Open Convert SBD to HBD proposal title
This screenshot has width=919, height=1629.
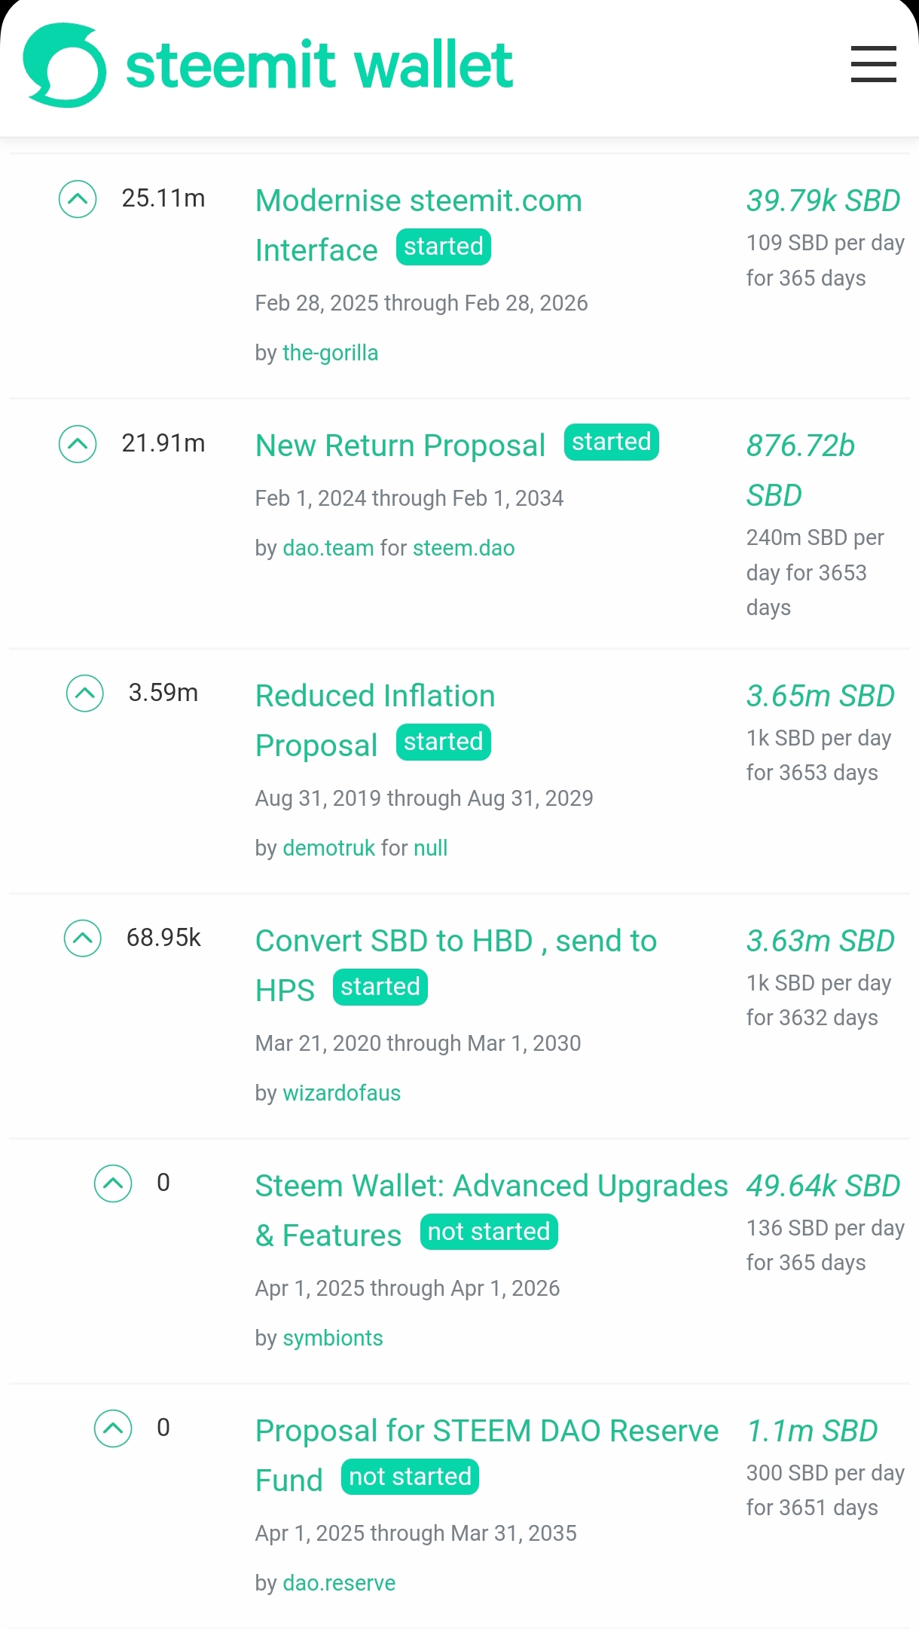[456, 942]
